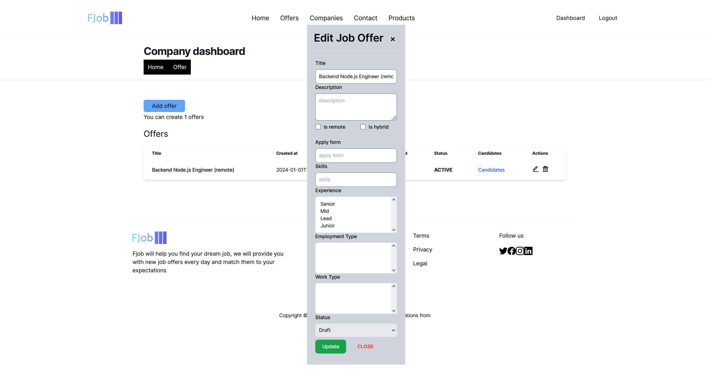Toggle the 'Is hybrid' checkbox

point(363,126)
